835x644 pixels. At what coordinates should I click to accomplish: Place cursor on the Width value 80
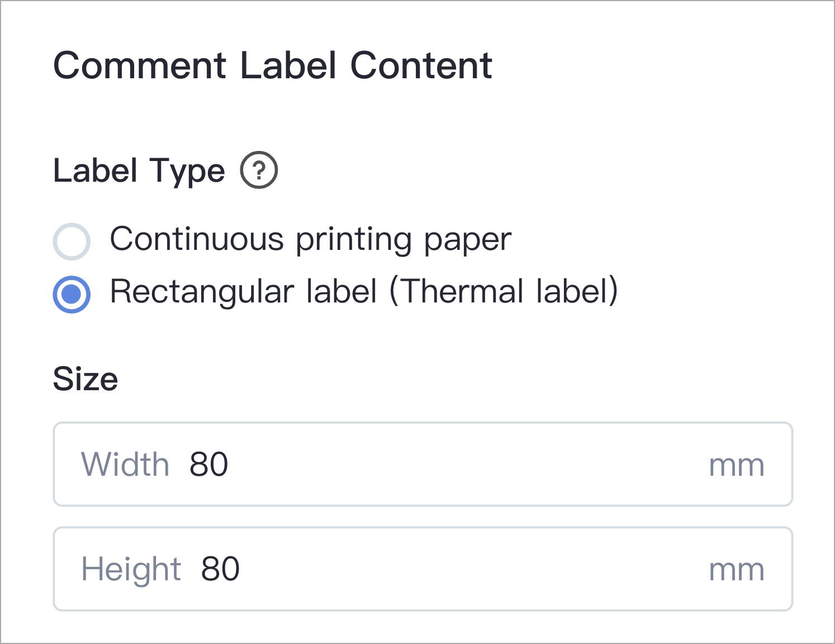(x=209, y=465)
